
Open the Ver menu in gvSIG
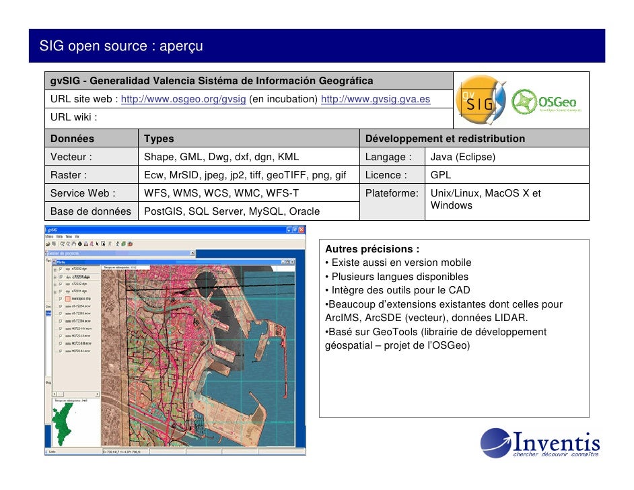77,237
